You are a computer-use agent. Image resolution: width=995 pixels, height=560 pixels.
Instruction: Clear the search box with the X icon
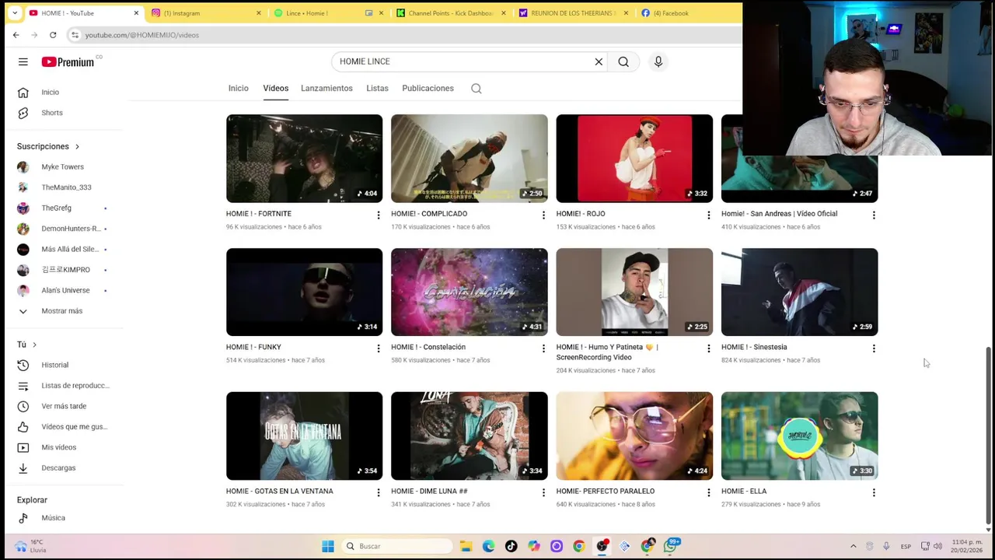click(x=599, y=61)
